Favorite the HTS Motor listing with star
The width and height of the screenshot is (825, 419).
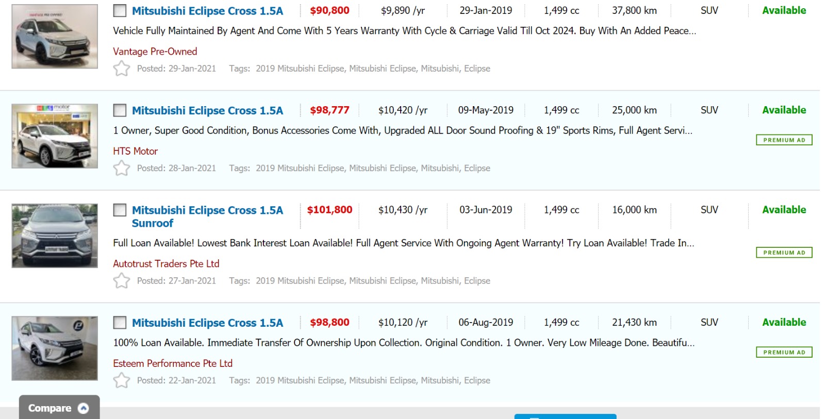click(122, 168)
